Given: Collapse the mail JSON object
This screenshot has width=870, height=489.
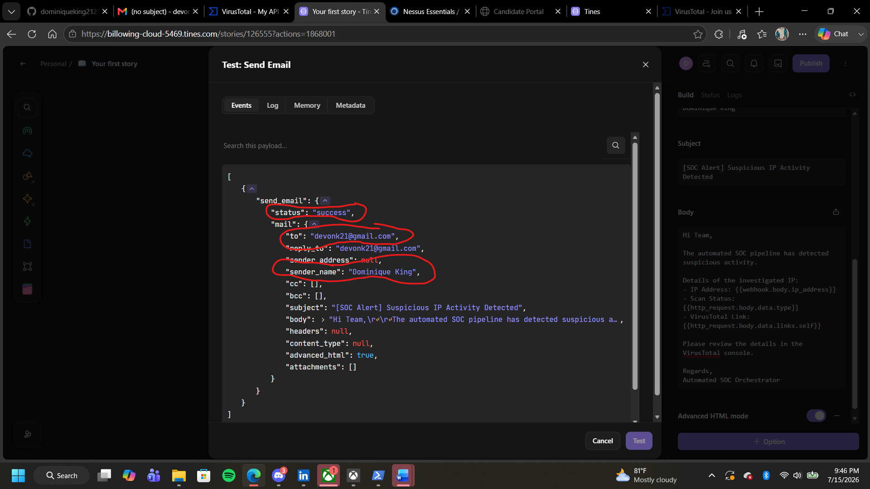Looking at the screenshot, I should click(314, 224).
